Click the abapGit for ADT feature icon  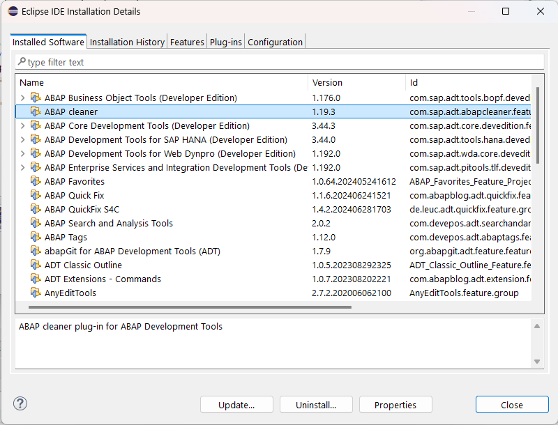click(36, 251)
